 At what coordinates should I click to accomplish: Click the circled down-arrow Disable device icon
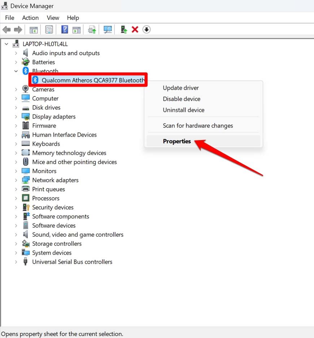pos(147,30)
